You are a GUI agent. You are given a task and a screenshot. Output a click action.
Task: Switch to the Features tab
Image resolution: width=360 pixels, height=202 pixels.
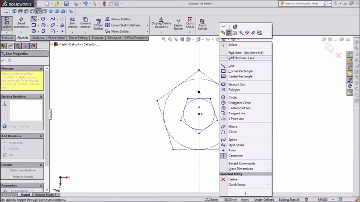click(7, 38)
